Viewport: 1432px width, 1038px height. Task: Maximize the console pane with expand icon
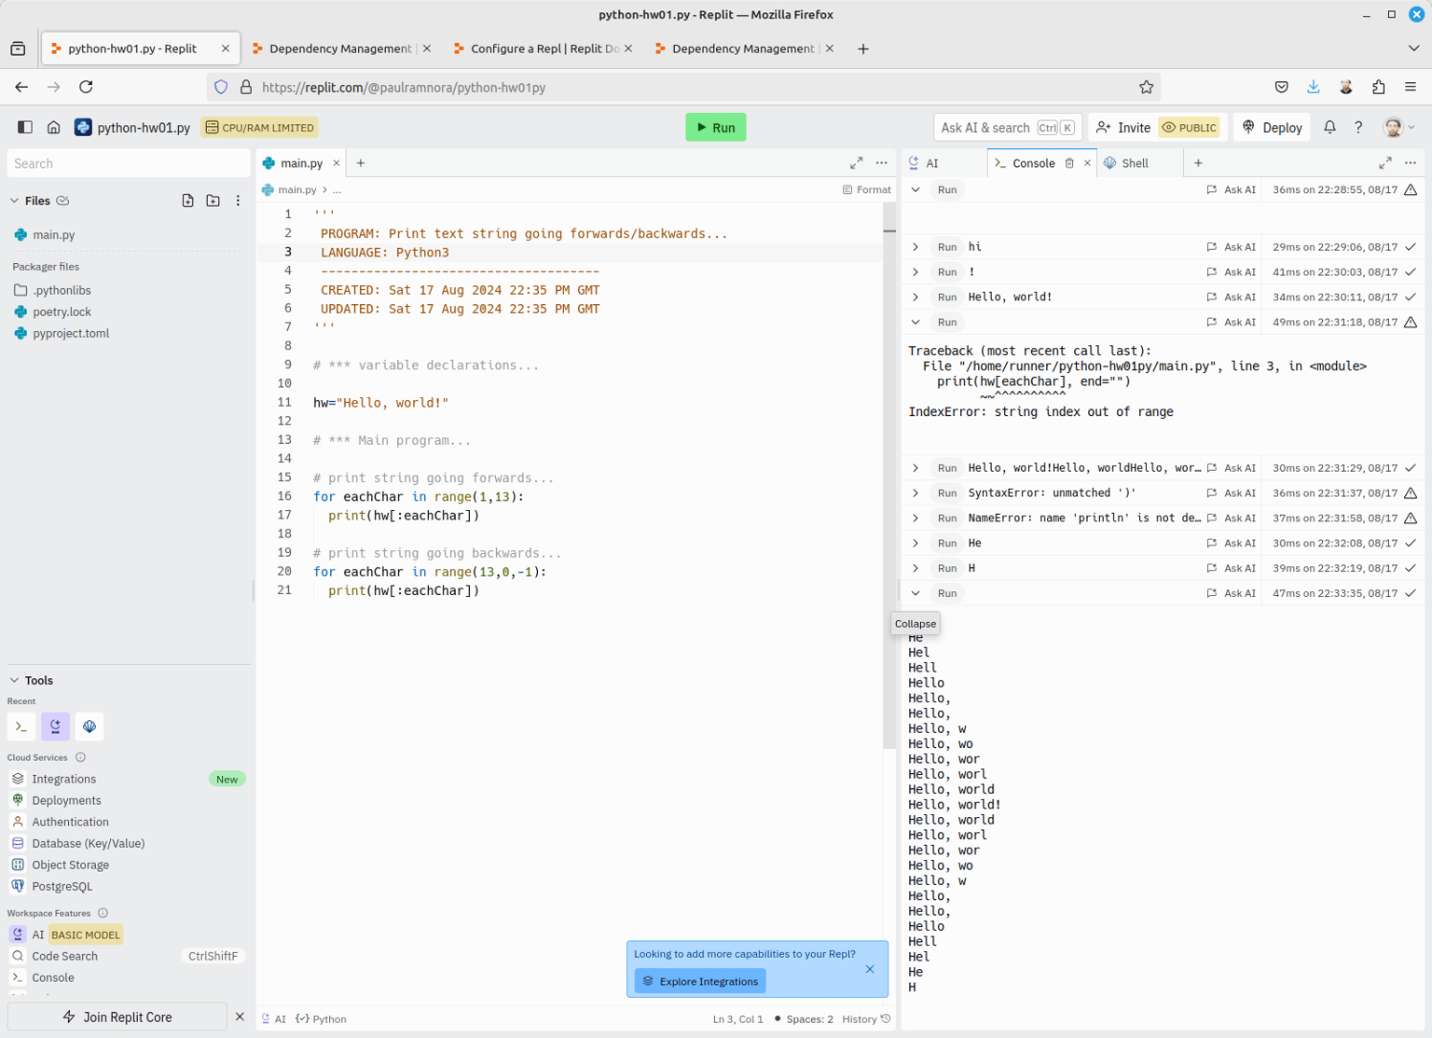click(x=1385, y=163)
